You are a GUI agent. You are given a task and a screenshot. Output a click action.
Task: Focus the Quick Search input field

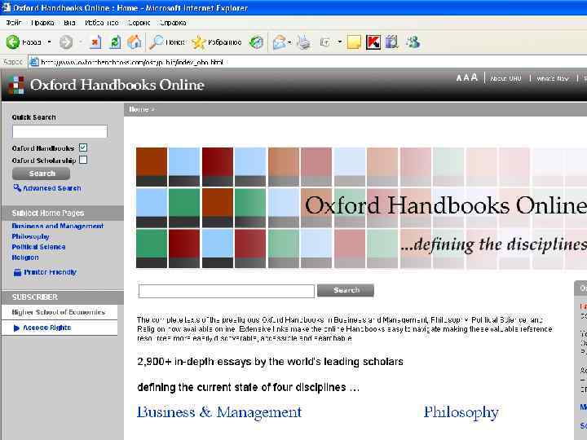pos(60,132)
